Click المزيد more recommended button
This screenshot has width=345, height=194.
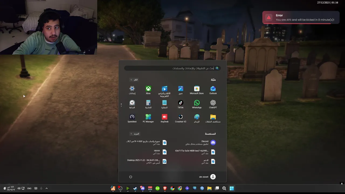[135, 134]
